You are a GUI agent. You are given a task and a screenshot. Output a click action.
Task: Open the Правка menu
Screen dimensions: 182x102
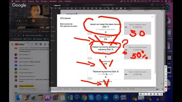tap(31, 1)
